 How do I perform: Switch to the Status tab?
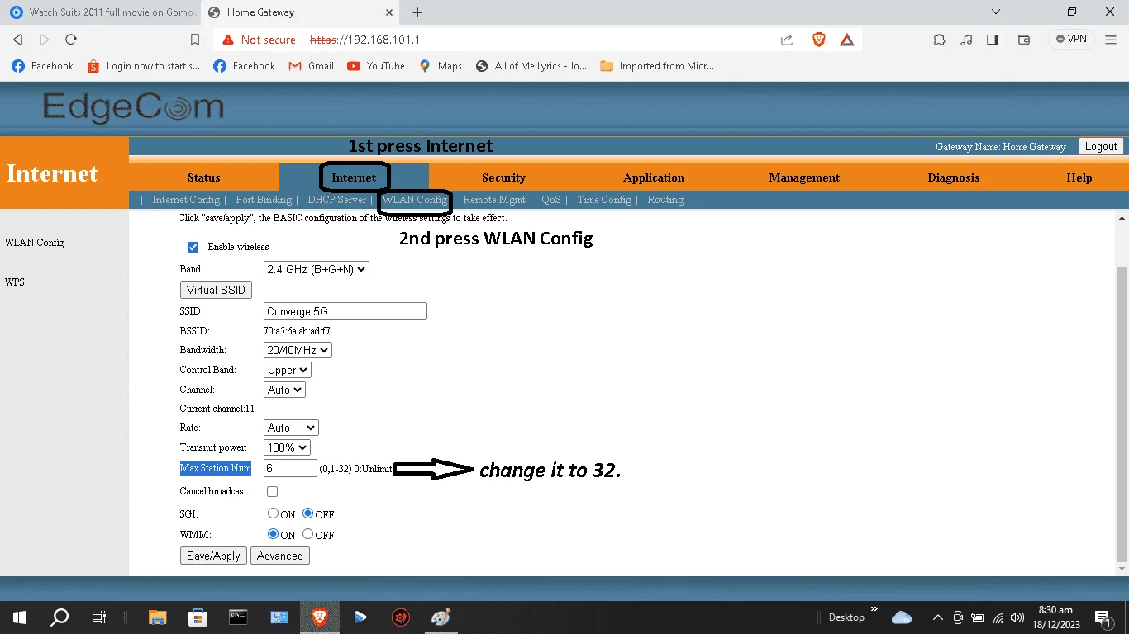[x=204, y=177]
